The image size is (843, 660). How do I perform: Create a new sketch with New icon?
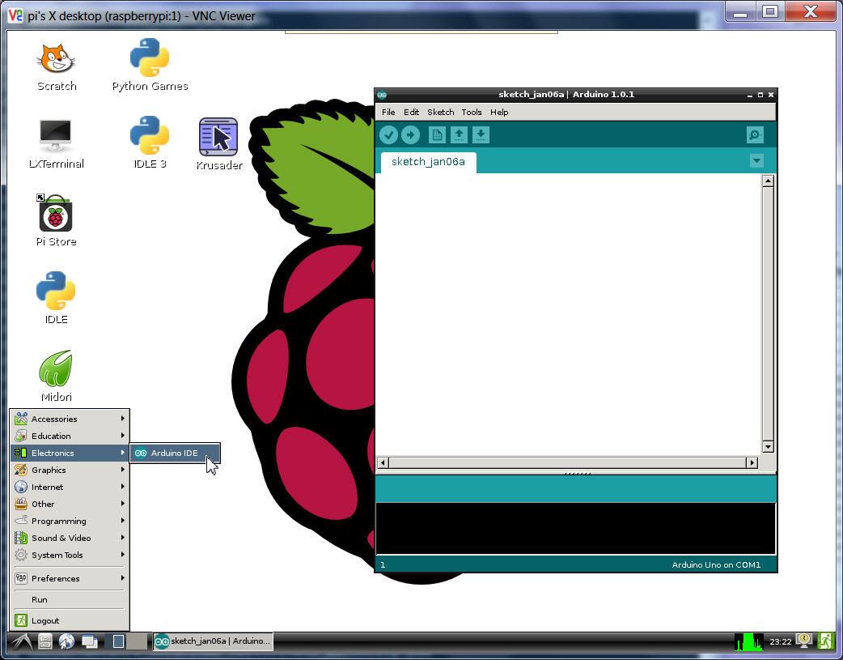(x=437, y=135)
